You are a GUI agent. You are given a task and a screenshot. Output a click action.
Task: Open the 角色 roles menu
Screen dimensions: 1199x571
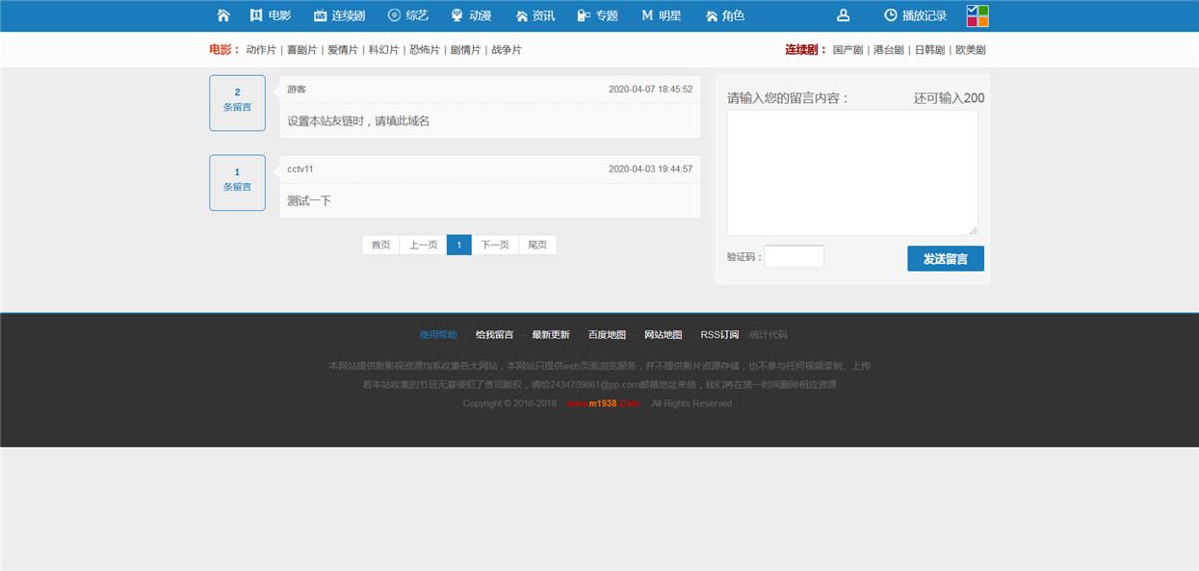tap(724, 15)
